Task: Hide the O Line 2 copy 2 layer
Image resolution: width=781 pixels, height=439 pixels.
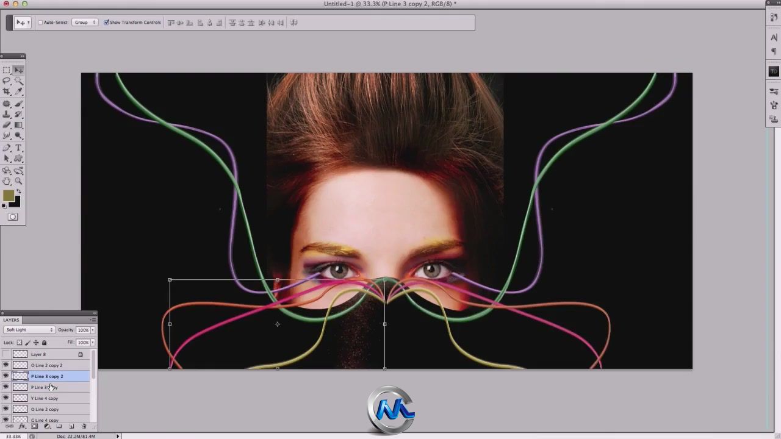Action: [6, 365]
